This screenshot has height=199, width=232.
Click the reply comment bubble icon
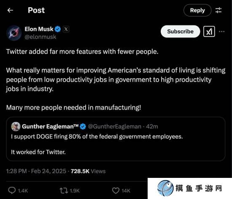(x=12, y=191)
